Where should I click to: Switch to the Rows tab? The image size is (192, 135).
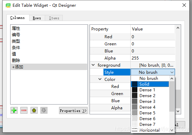[37, 18]
